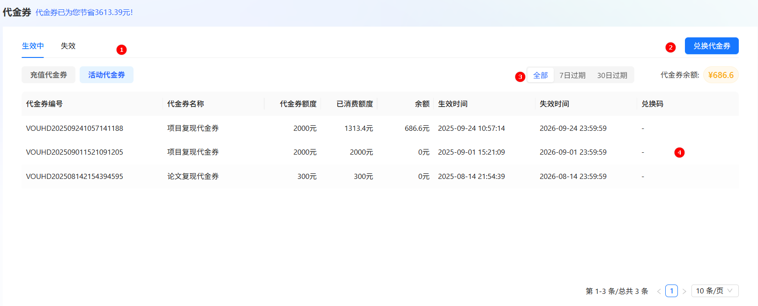Go to the next page arrow

click(x=684, y=291)
